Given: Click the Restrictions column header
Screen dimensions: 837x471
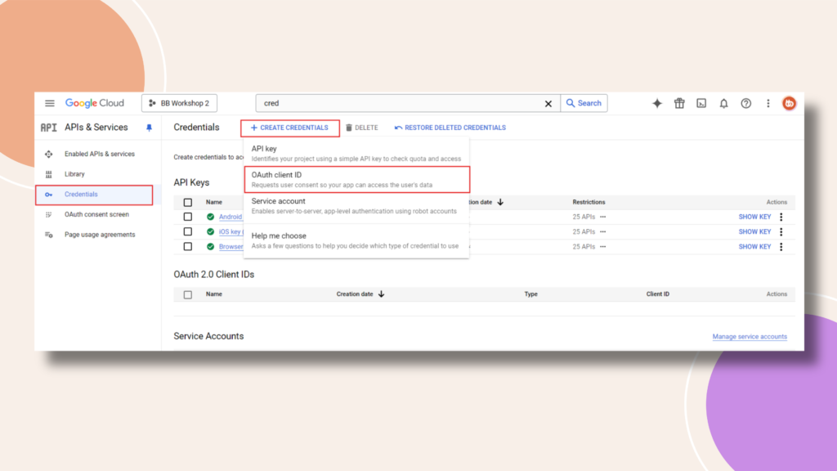Looking at the screenshot, I should tap(589, 203).
